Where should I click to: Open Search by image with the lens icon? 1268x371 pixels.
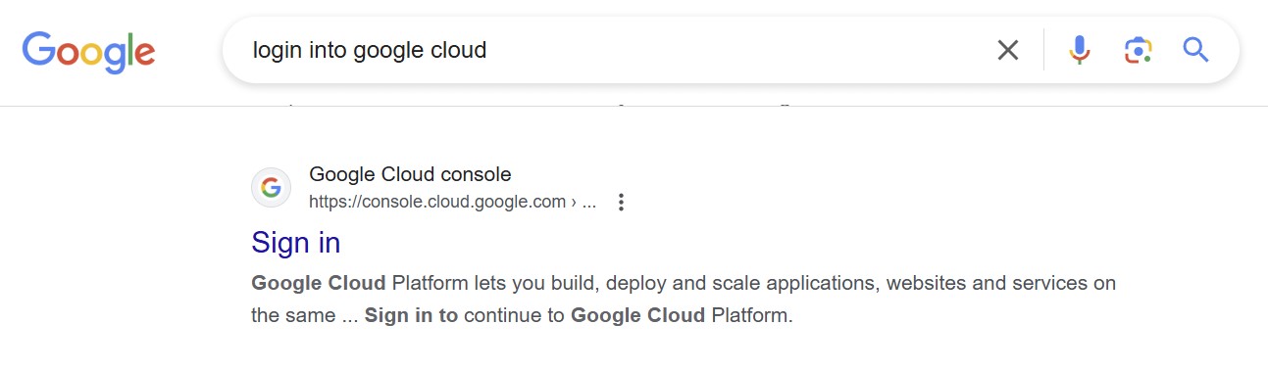click(x=1138, y=50)
